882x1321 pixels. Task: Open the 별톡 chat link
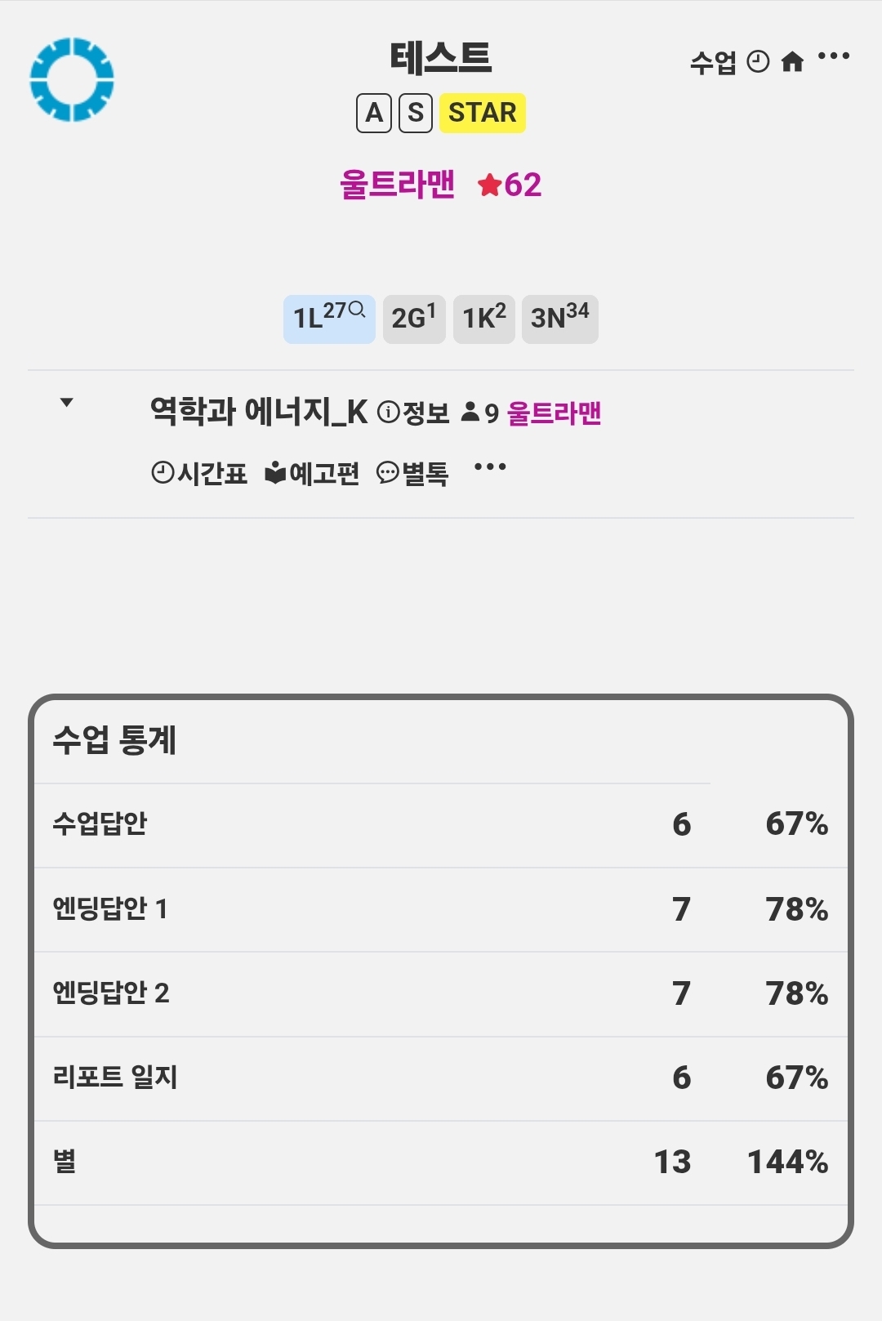412,473
